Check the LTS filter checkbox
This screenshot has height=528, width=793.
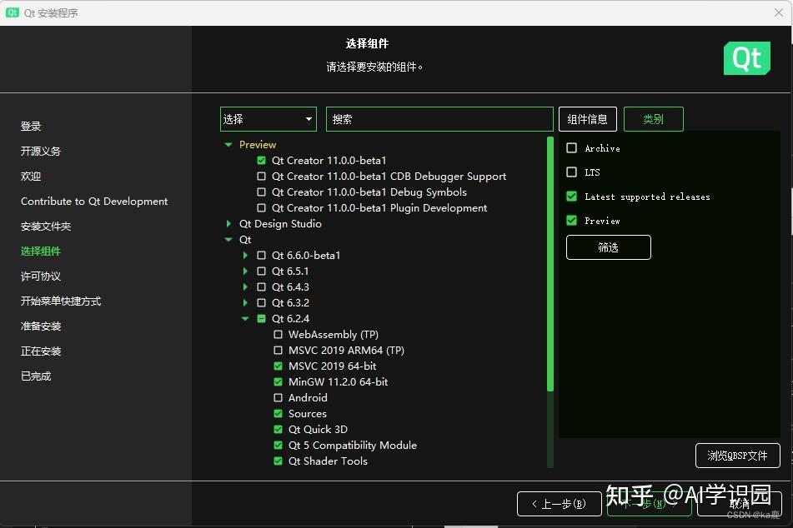click(x=571, y=172)
